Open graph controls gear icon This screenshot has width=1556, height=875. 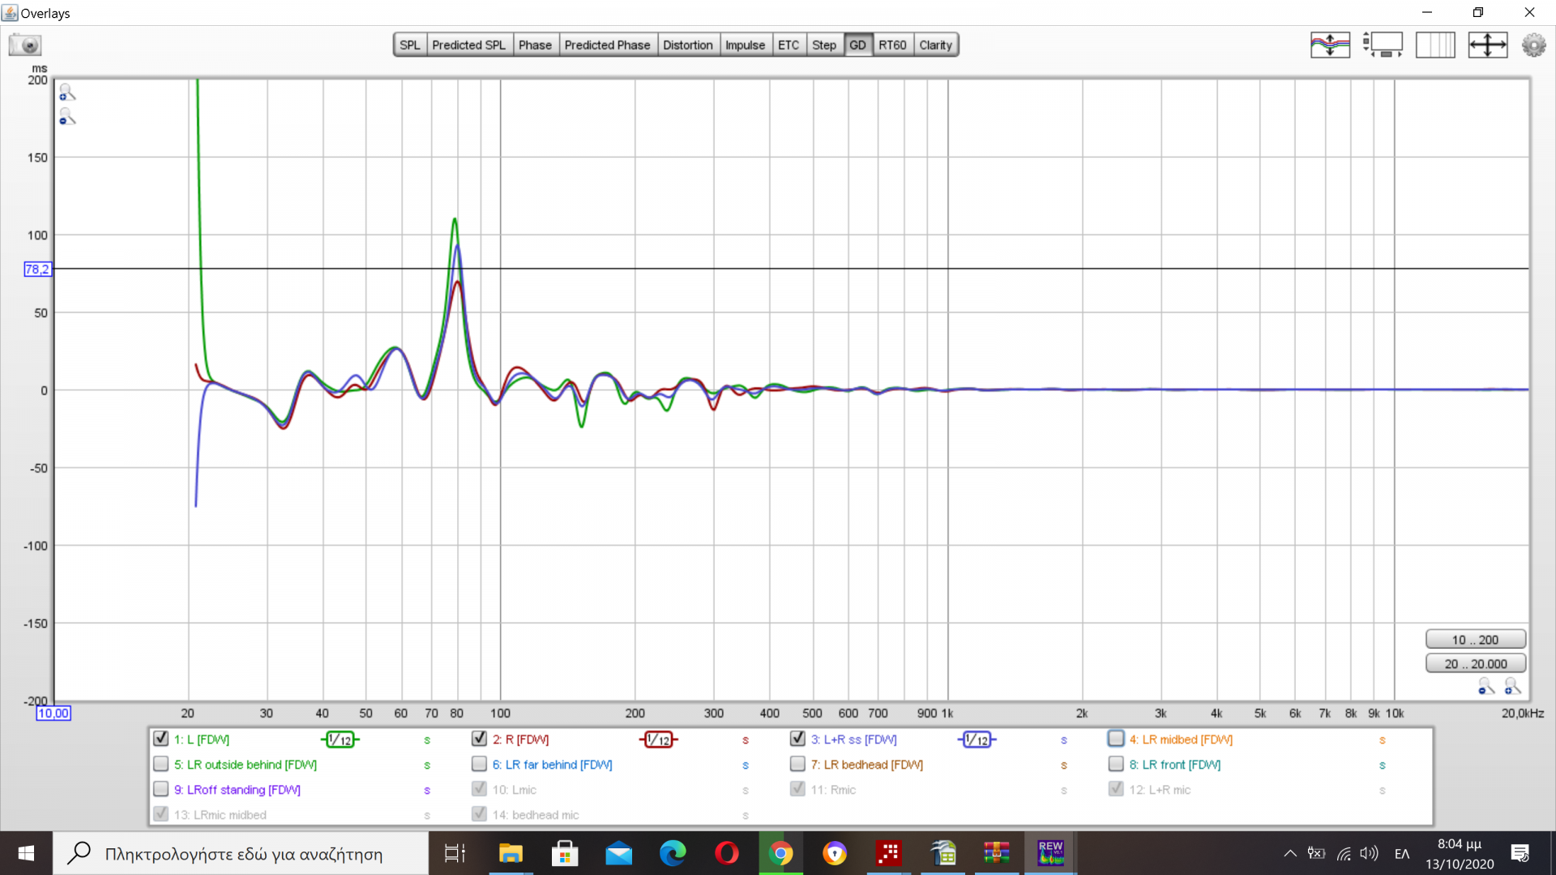[x=1533, y=45]
